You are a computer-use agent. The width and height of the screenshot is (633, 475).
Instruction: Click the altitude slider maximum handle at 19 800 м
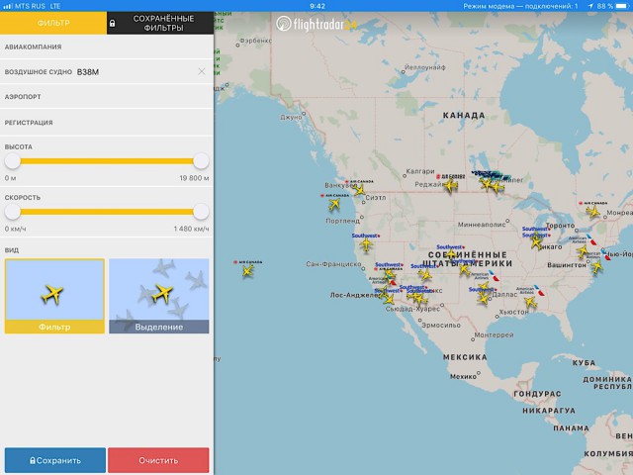(x=201, y=160)
